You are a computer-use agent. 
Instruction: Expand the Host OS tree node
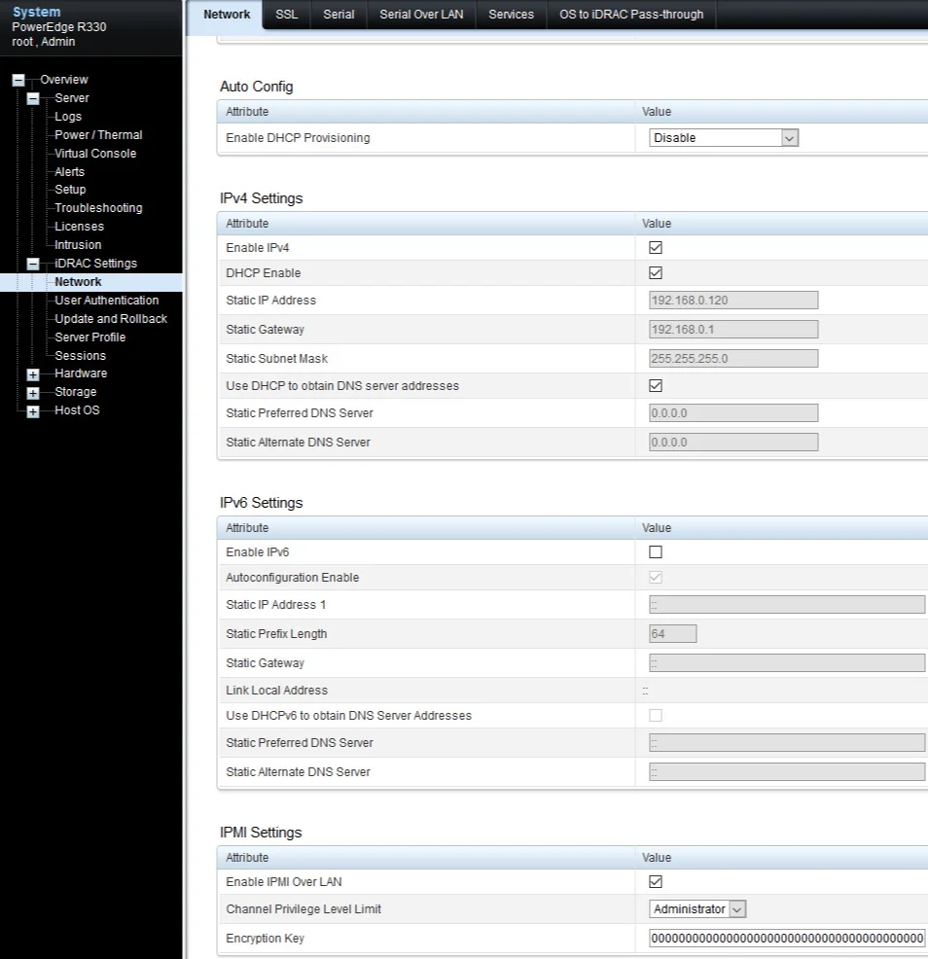[x=32, y=410]
